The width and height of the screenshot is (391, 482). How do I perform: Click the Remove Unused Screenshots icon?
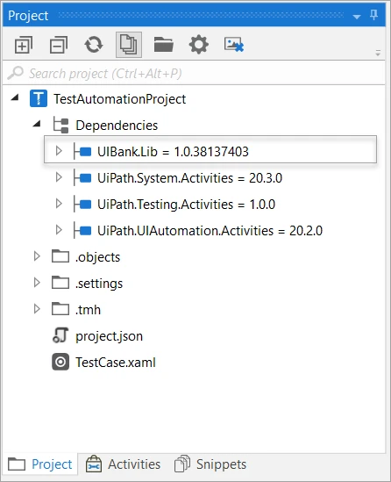click(234, 45)
